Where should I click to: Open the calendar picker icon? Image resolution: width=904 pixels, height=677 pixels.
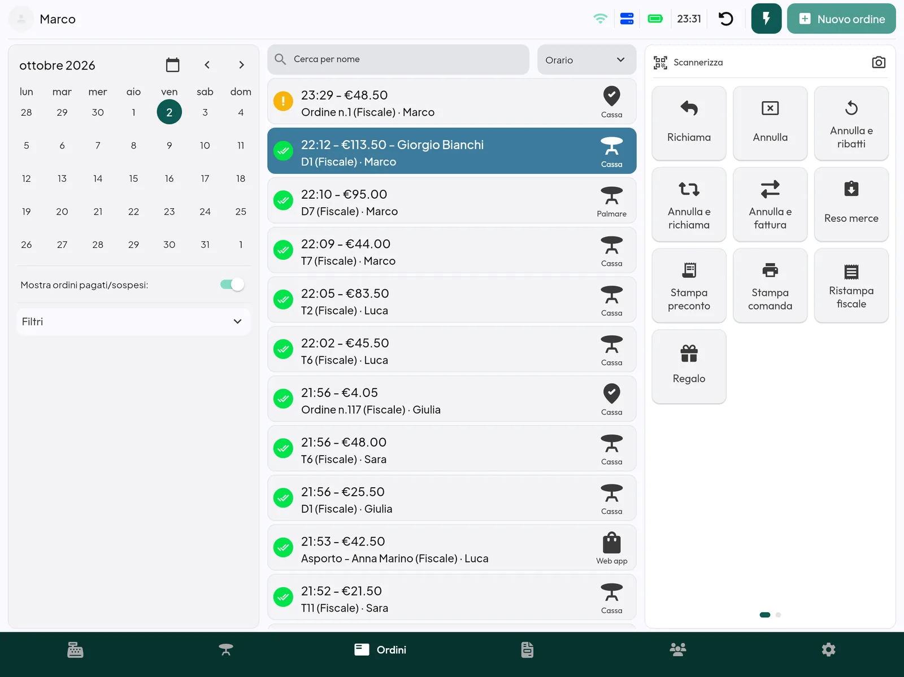pos(173,65)
